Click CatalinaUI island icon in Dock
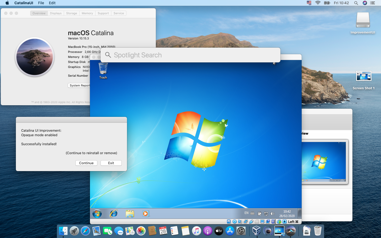 pos(291,231)
